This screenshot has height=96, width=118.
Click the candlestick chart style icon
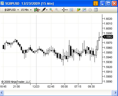pyautogui.click(x=36, y=10)
